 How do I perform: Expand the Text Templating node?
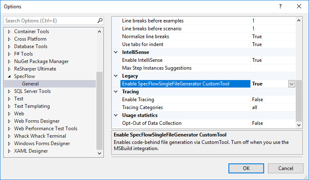coord(9,106)
